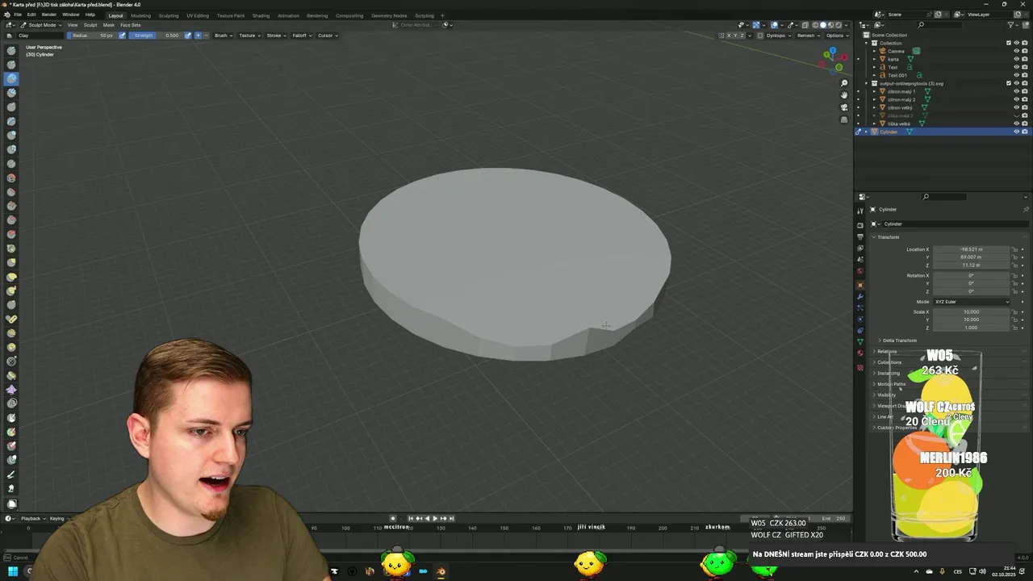The height and width of the screenshot is (581, 1033).
Task: Switch perspective/orthographic with grid icon
Action: (x=844, y=119)
